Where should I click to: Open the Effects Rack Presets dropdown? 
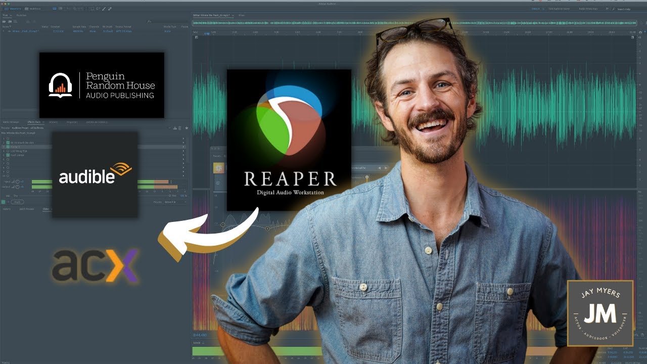point(91,128)
